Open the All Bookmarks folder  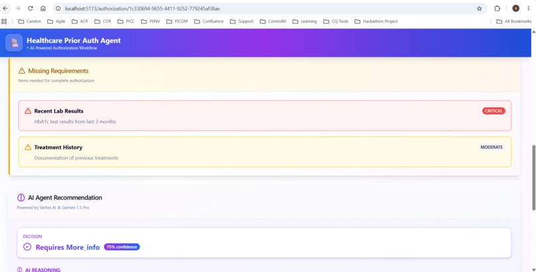tap(514, 21)
